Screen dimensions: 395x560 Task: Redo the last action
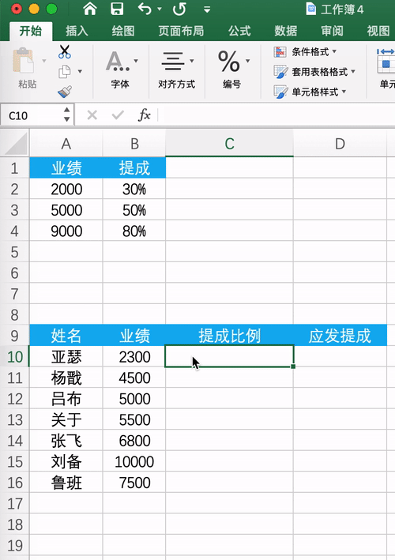(179, 9)
